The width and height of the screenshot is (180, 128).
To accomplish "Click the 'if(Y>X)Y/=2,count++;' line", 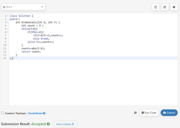I will pos(48,35).
